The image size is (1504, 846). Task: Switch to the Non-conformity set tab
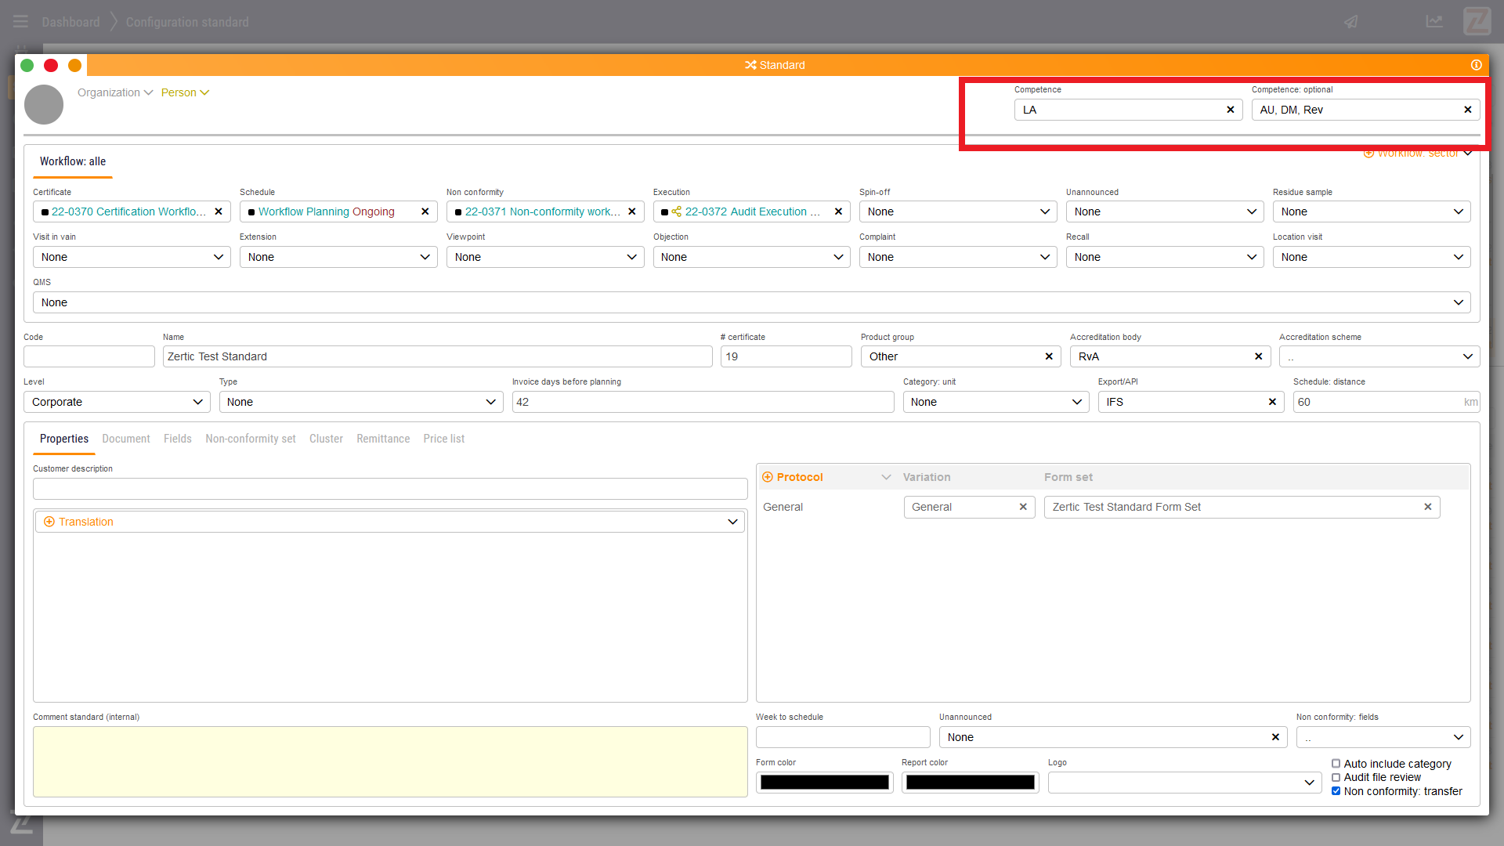tap(250, 439)
